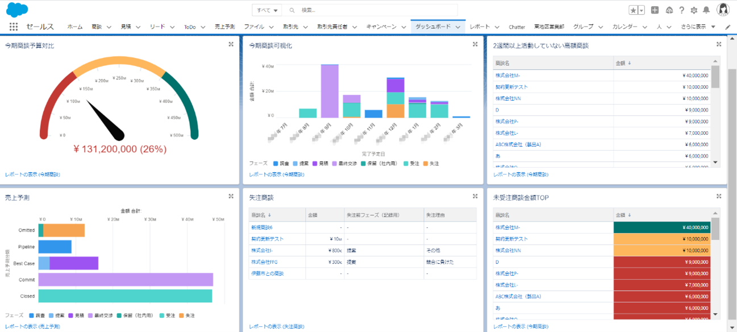Open the Trailhead guidance center icon
Screen dimensions: 737x332
pyautogui.click(x=669, y=10)
